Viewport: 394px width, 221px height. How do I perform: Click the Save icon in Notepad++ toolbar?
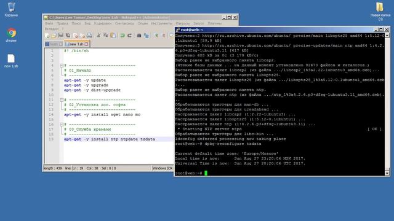(x=61, y=36)
